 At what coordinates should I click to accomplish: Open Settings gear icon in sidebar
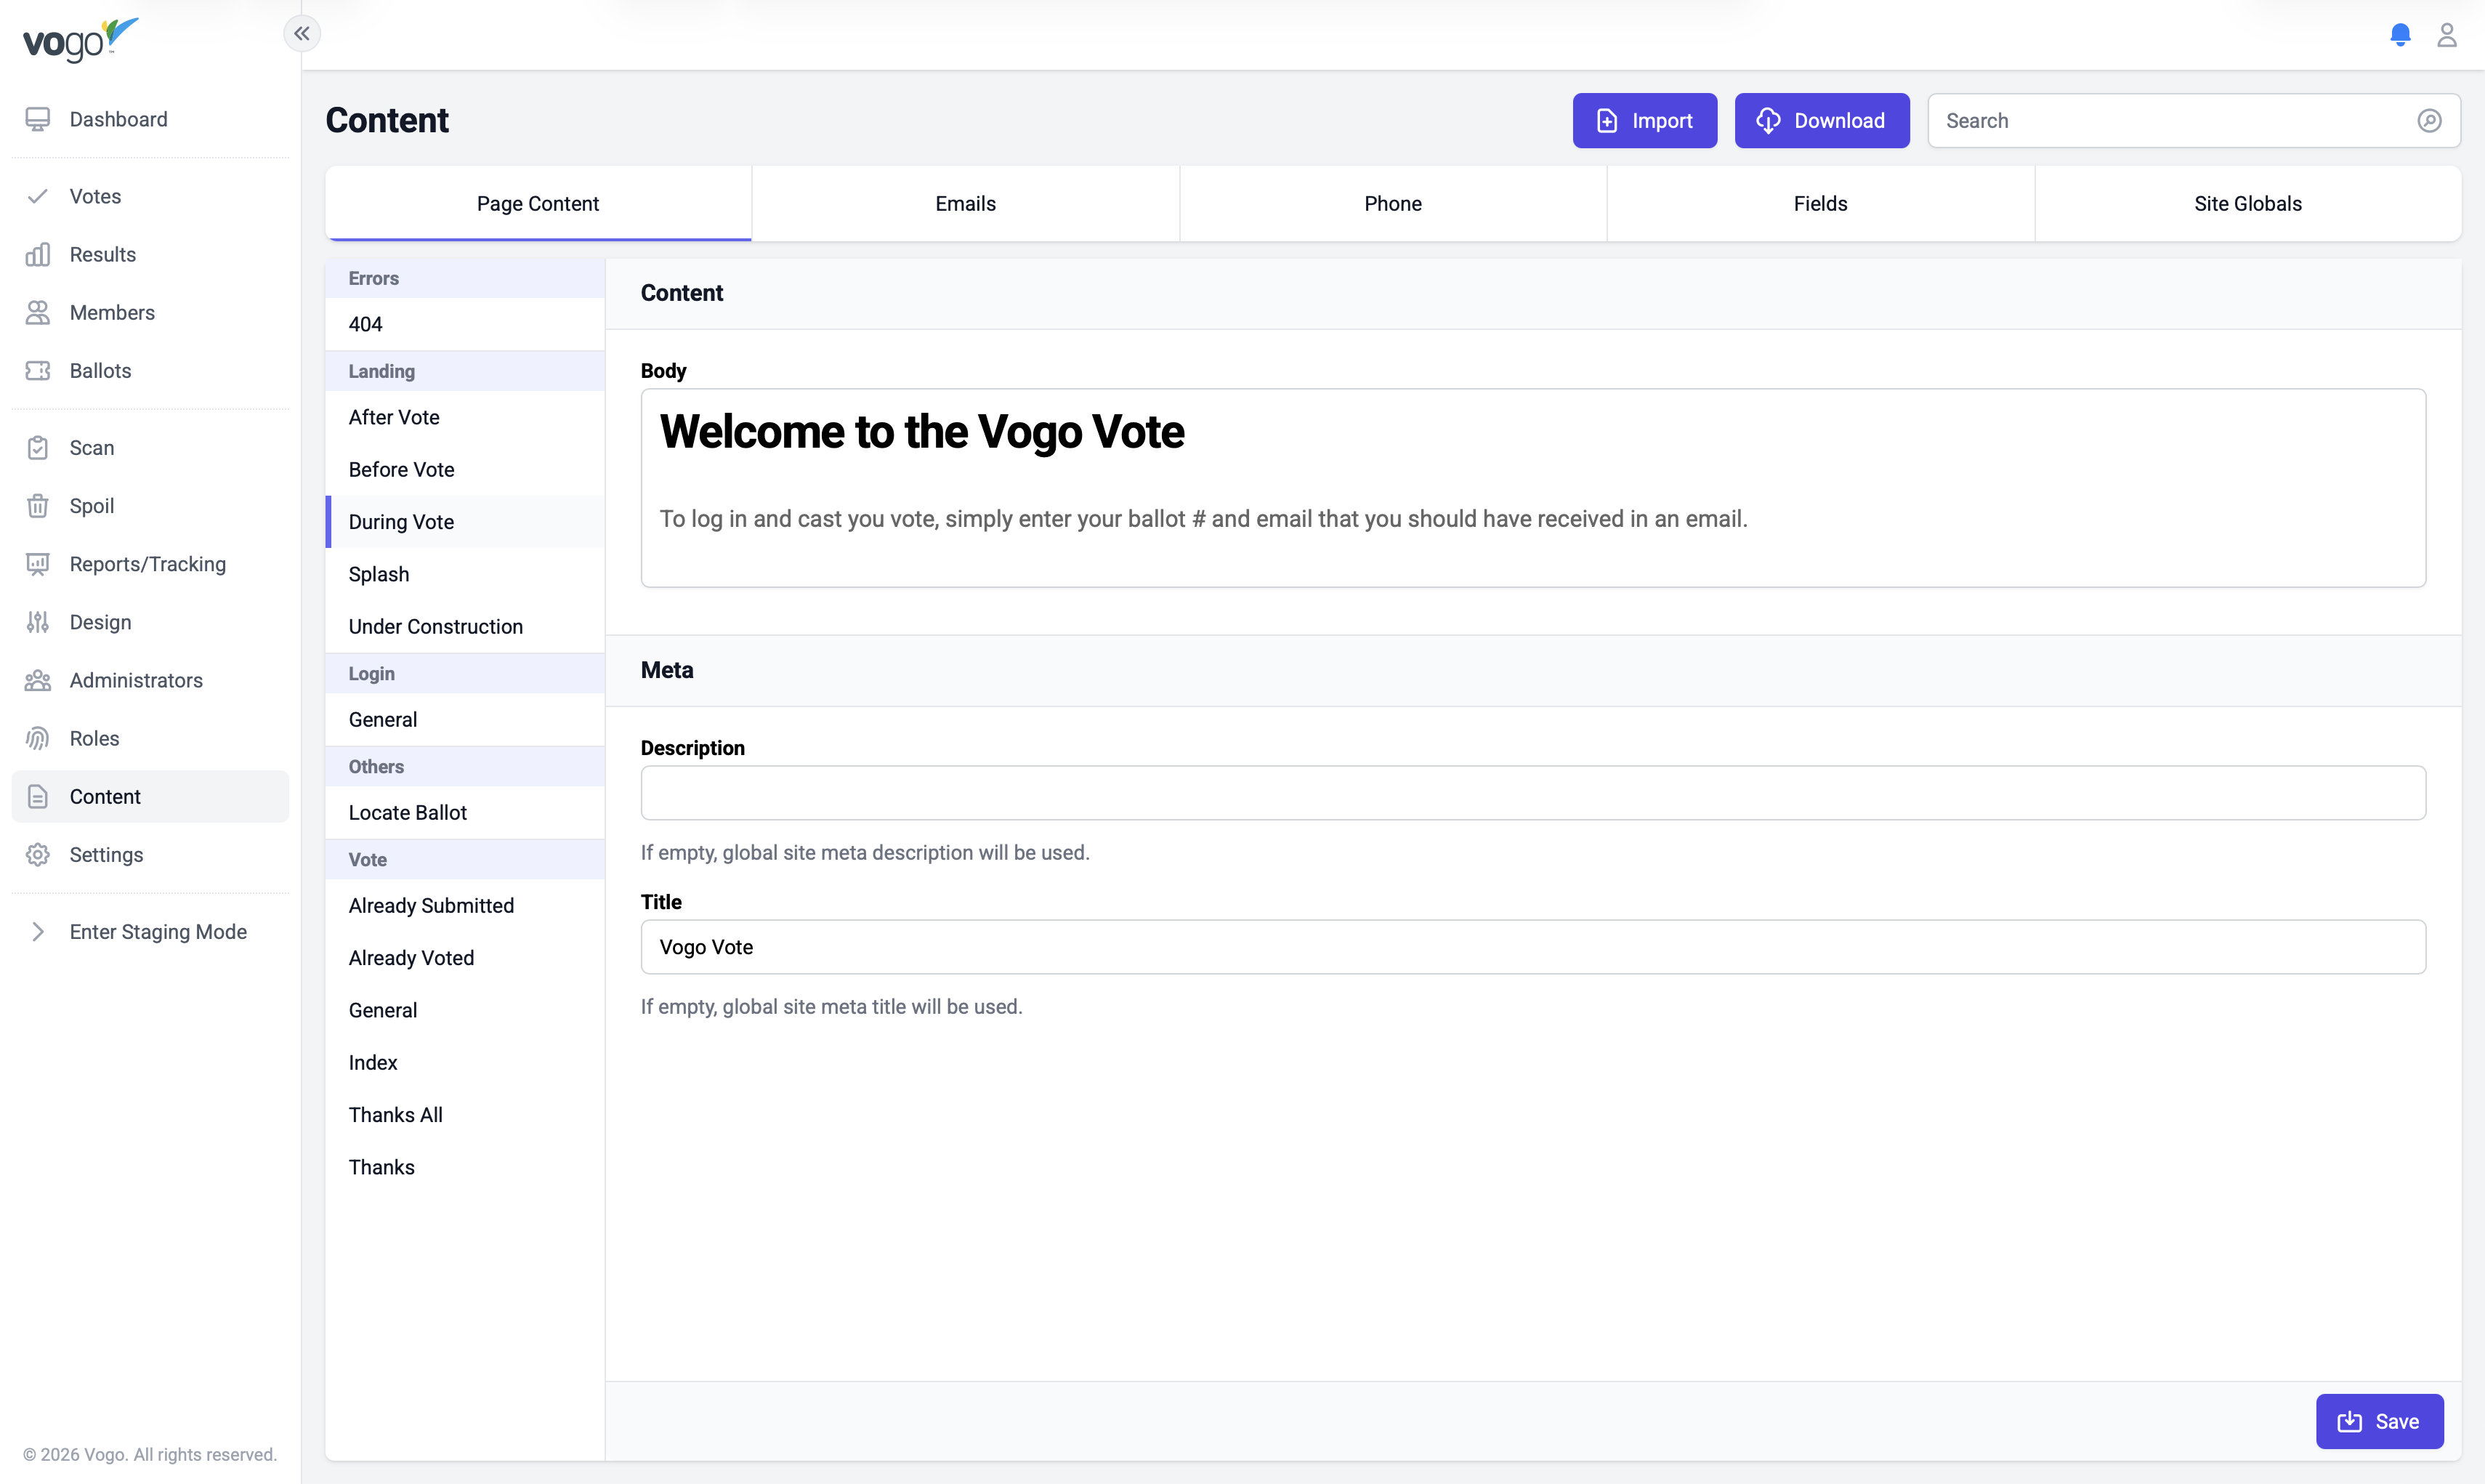coord(38,854)
